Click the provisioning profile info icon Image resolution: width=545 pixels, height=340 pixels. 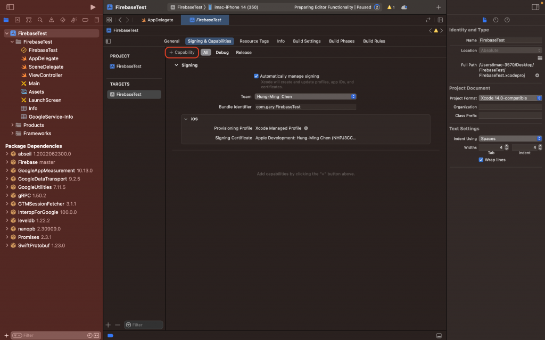pos(306,128)
